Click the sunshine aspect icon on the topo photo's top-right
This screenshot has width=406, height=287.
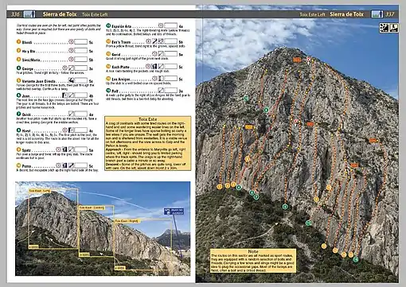click(x=384, y=28)
